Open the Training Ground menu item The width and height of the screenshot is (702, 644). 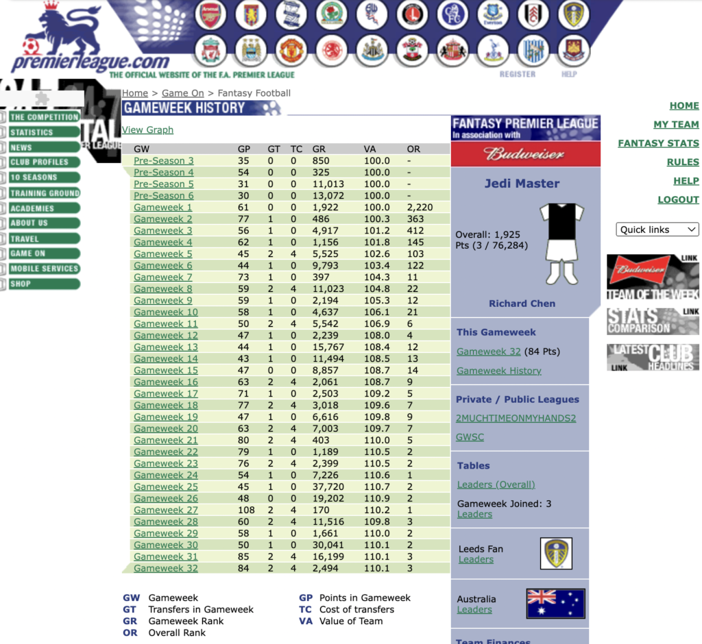44,193
